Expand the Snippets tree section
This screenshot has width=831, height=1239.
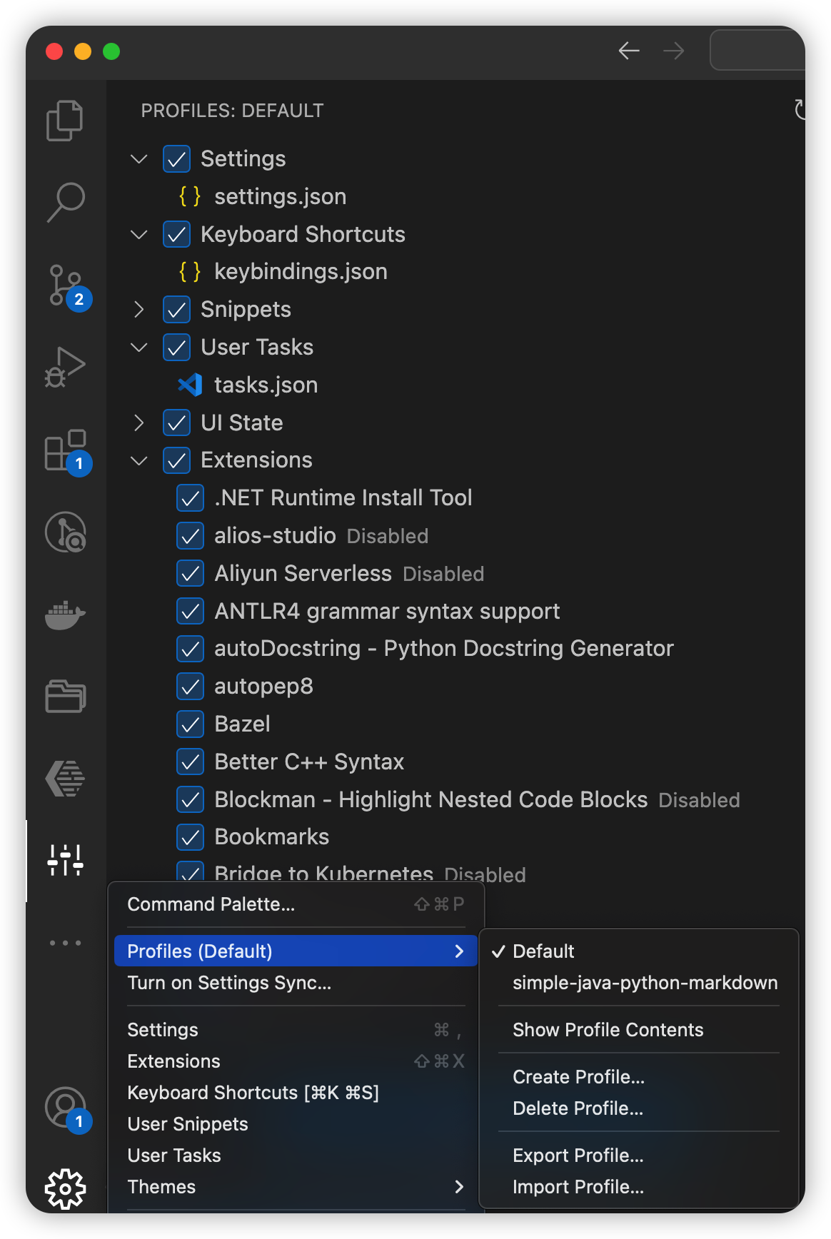coord(139,310)
